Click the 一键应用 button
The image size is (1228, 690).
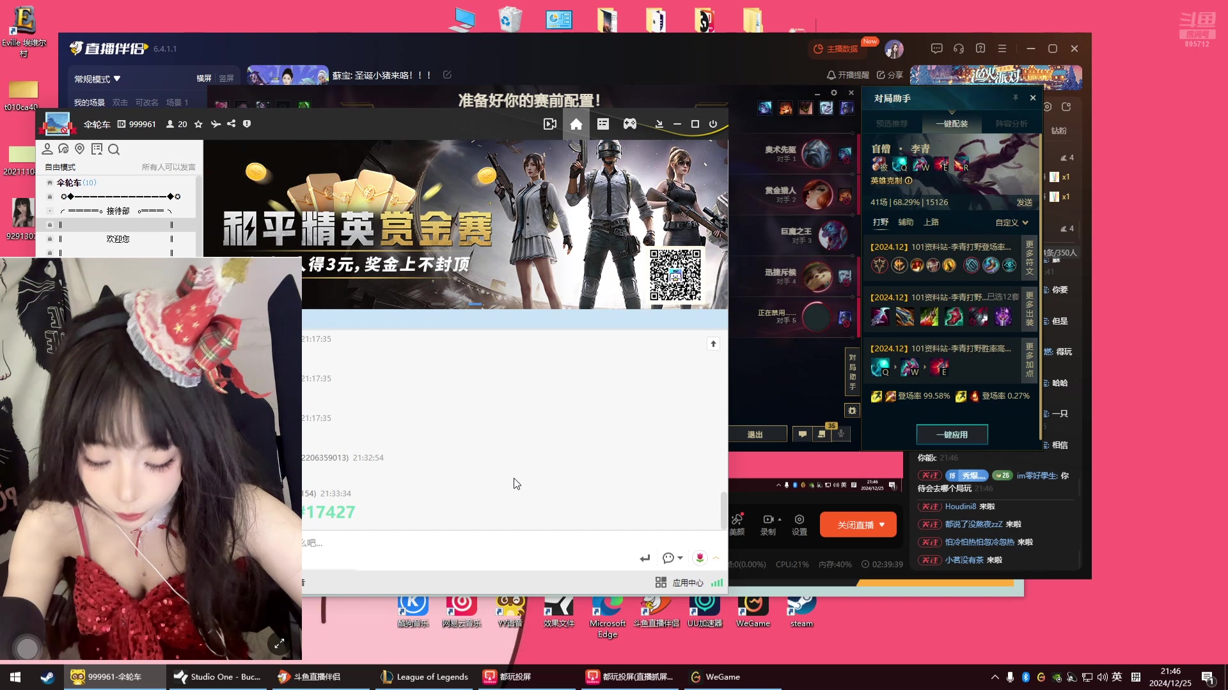[952, 434]
